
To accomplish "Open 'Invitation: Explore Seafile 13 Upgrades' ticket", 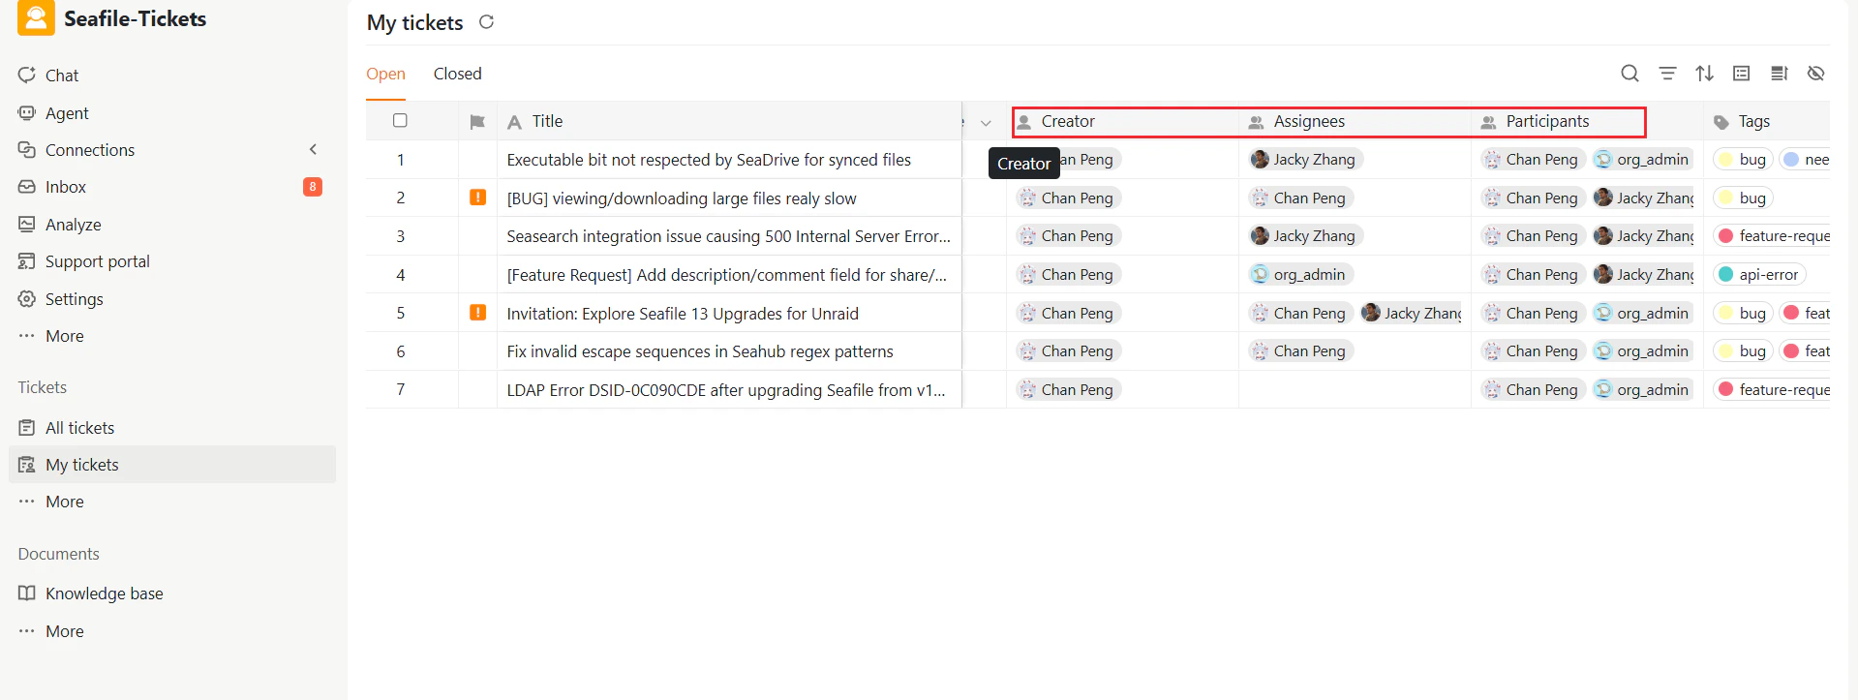I will pyautogui.click(x=683, y=314).
